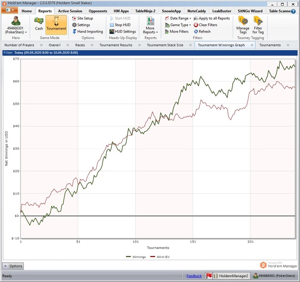The image size is (300, 282).
Task: Click the Feedback link
Action: pyautogui.click(x=194, y=276)
